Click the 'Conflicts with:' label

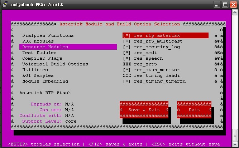(41, 115)
